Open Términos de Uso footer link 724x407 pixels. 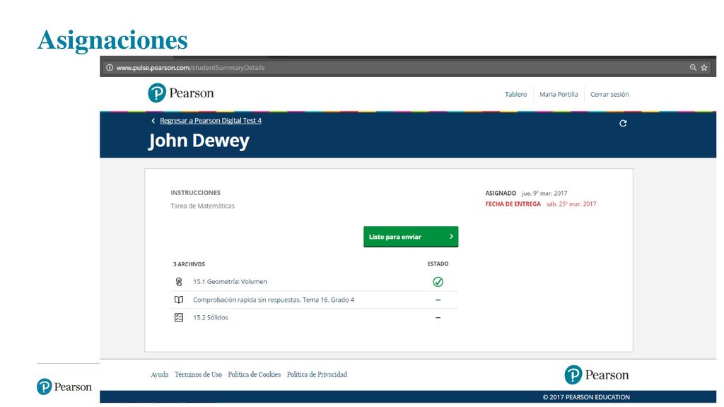tap(198, 374)
